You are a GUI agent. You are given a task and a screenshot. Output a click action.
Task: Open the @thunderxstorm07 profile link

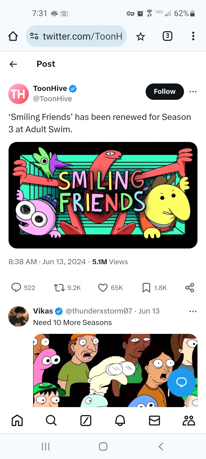click(x=99, y=311)
